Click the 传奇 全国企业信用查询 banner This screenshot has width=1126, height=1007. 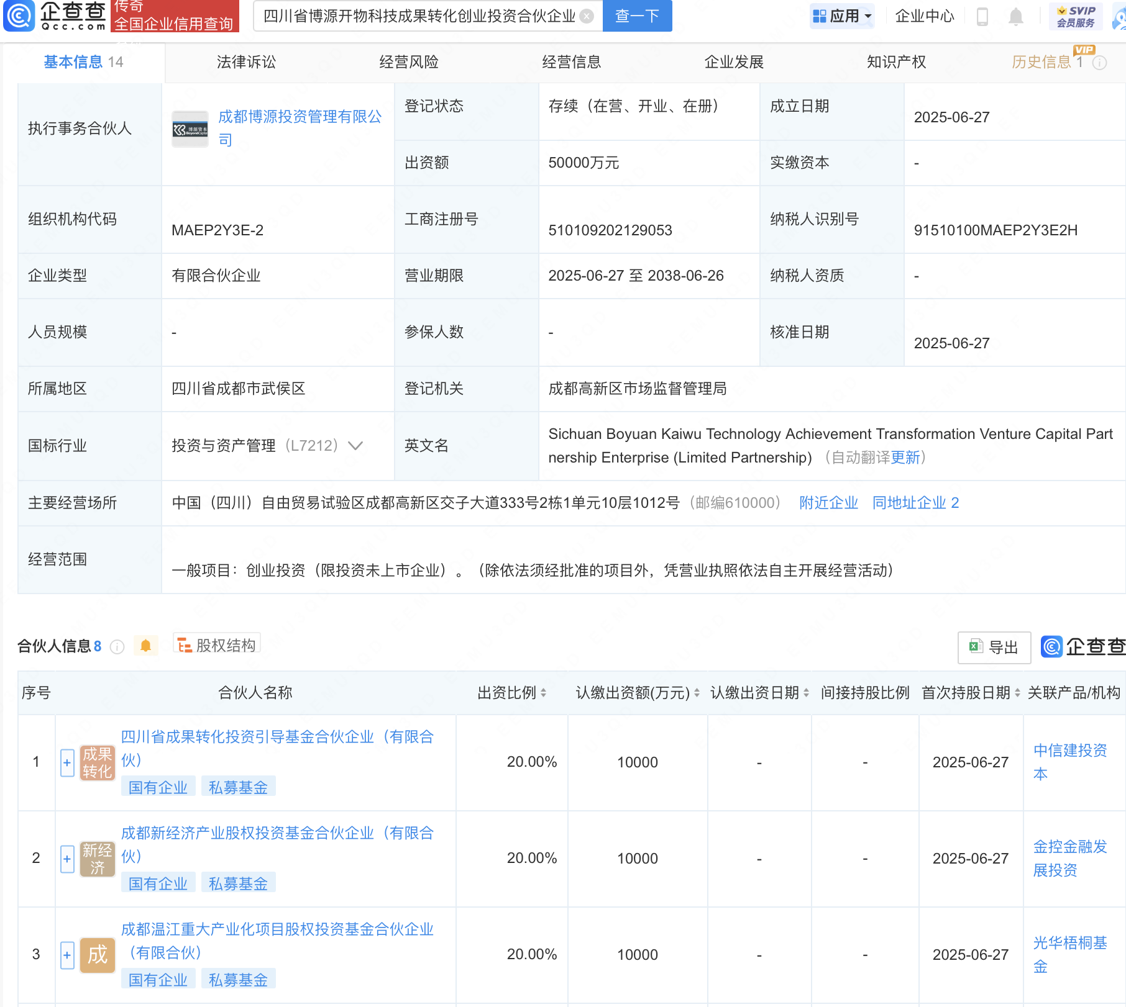(175, 16)
